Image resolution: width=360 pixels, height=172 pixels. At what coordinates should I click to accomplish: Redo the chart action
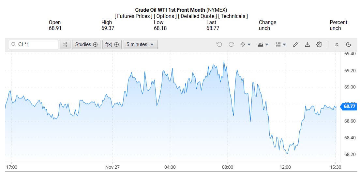coord(231,44)
